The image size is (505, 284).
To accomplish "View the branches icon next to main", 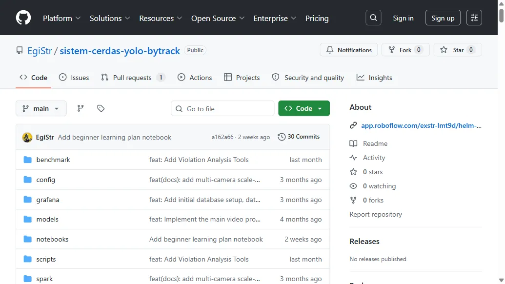I will tap(81, 108).
